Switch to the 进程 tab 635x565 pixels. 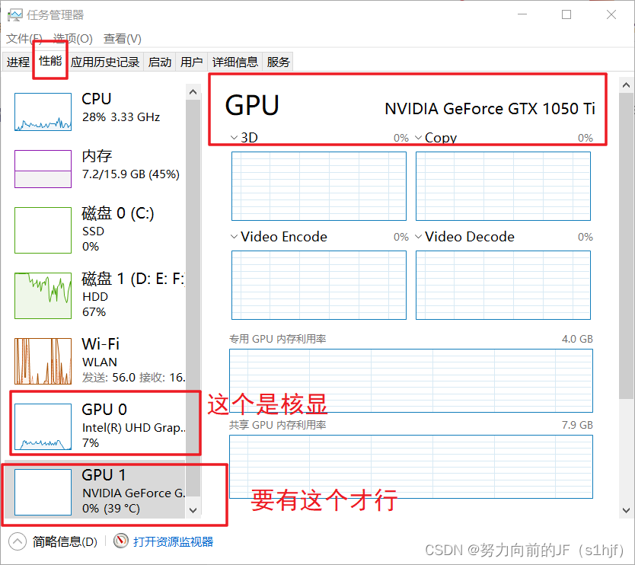tap(18, 62)
